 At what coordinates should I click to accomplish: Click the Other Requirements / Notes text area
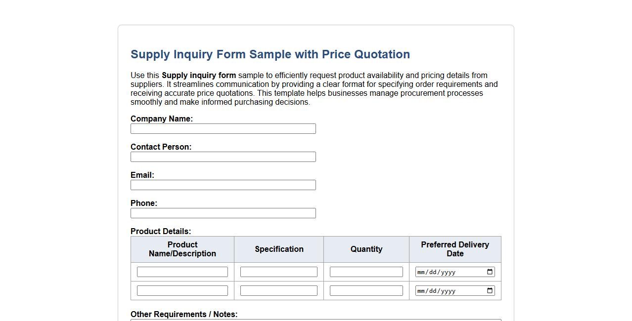(316, 320)
